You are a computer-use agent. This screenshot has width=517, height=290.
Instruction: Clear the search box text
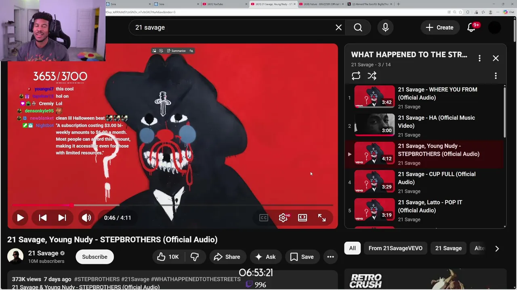[x=338, y=27]
